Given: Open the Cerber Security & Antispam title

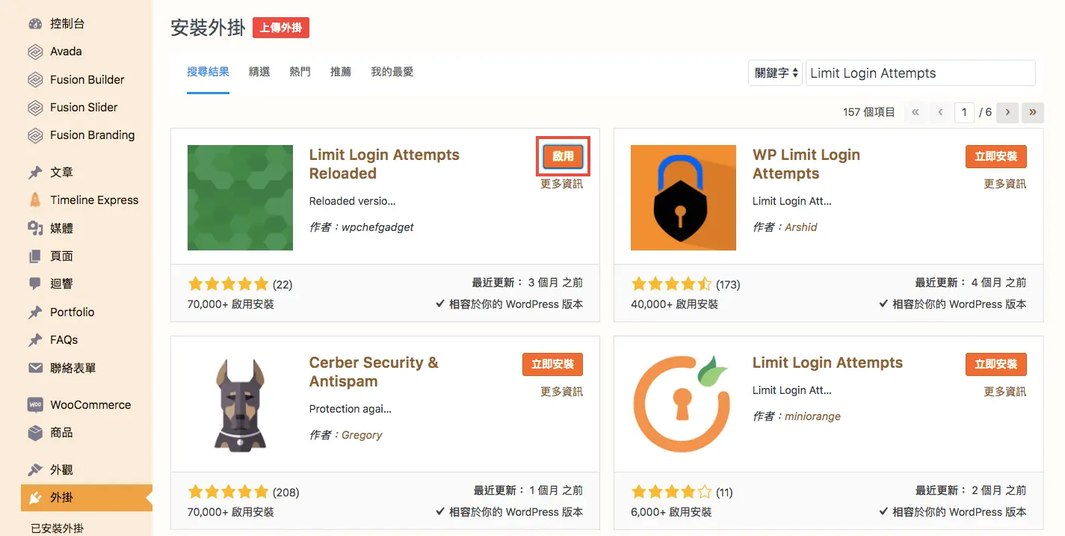Looking at the screenshot, I should 374,372.
